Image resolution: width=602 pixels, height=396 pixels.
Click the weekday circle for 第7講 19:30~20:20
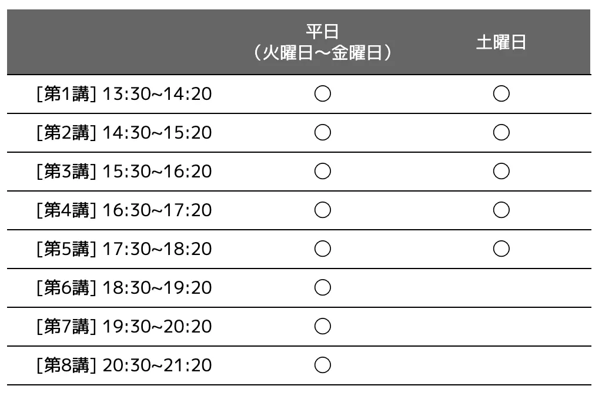coord(323,326)
